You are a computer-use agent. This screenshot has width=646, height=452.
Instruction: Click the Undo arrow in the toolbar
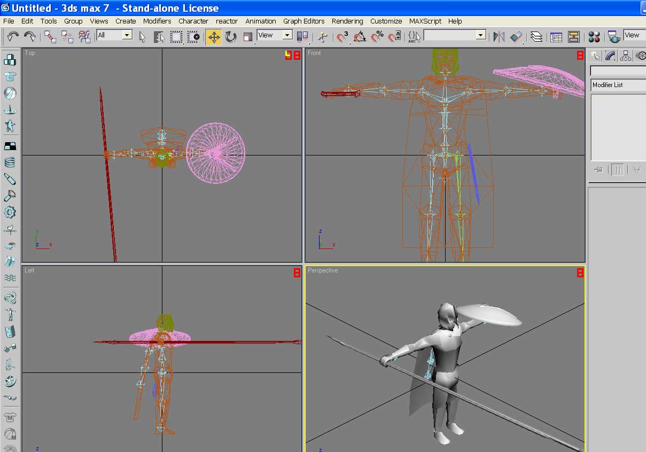pyautogui.click(x=13, y=37)
